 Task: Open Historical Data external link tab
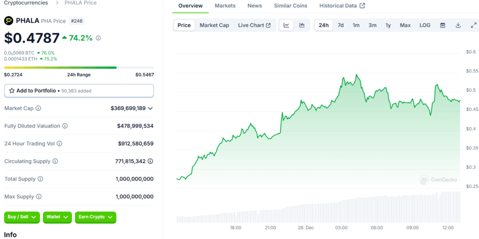342,6
